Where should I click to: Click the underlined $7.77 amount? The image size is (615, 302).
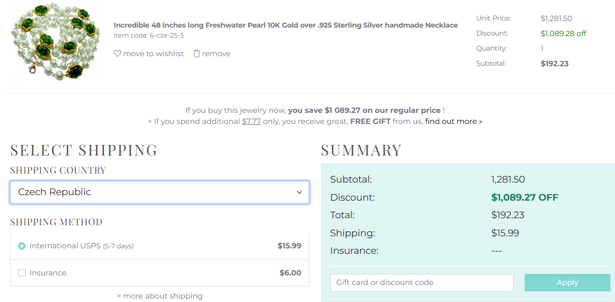(252, 121)
